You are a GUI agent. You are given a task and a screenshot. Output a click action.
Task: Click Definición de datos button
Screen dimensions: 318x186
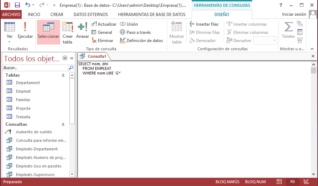coord(142,41)
